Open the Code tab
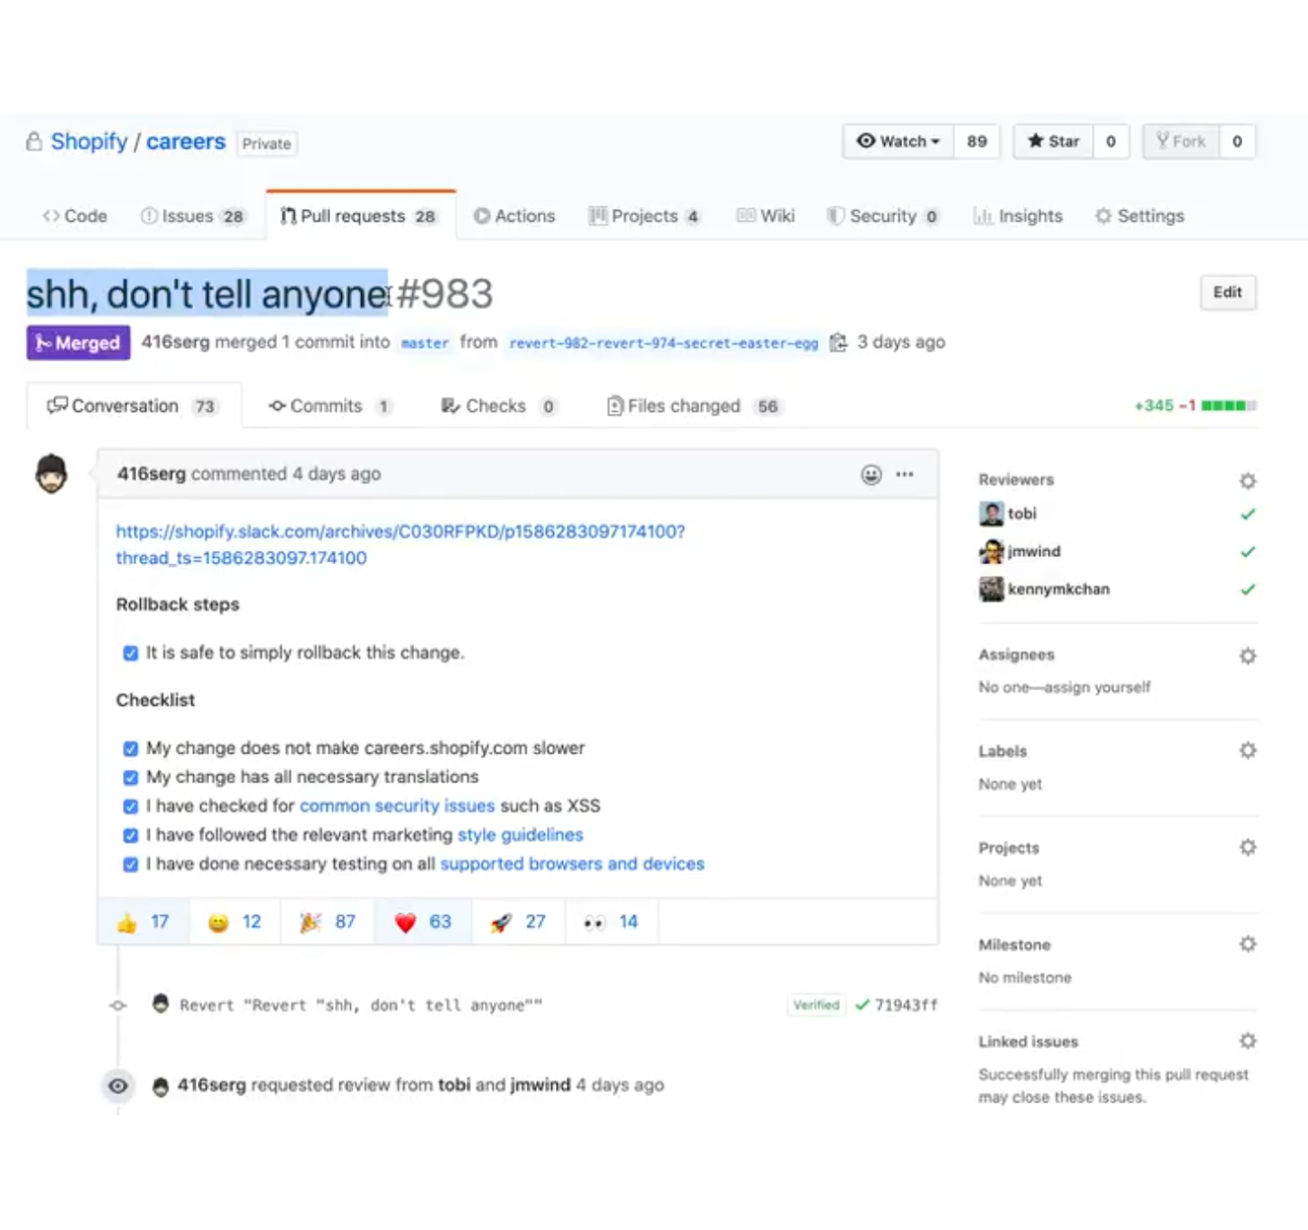This screenshot has width=1308, height=1230. click(75, 216)
